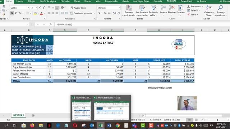Switch to Page Layout view
Viewport: 230px width, 129px height.
pyautogui.click(x=196, y=120)
